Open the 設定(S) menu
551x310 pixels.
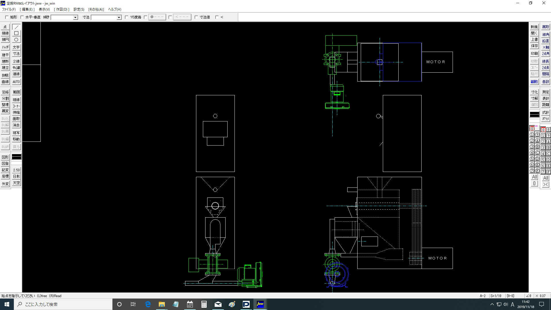(x=79, y=9)
